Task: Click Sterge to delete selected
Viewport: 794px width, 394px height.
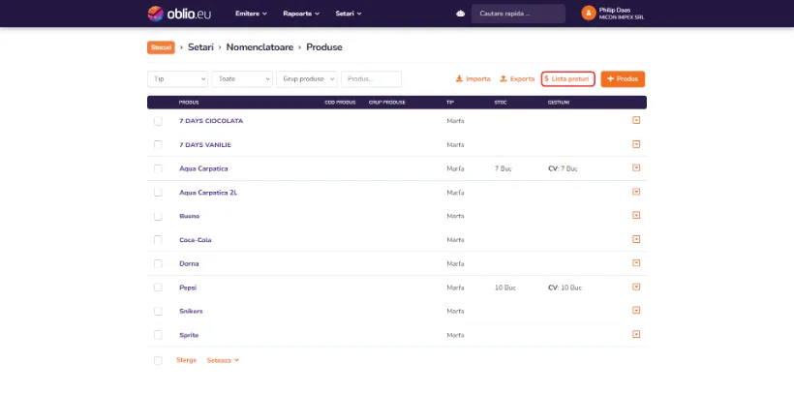Action: (186, 360)
